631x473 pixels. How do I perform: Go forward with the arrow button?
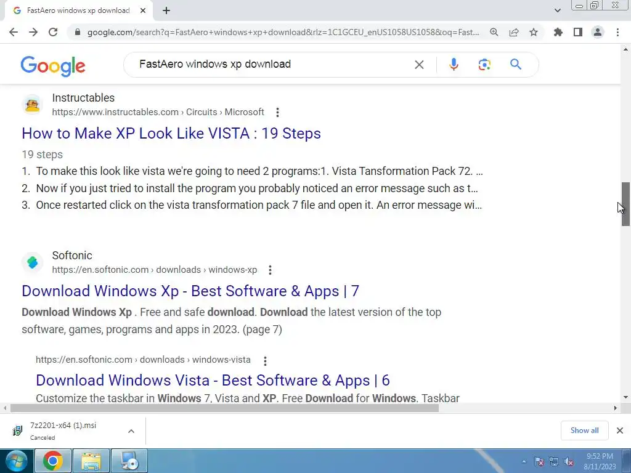click(x=33, y=32)
